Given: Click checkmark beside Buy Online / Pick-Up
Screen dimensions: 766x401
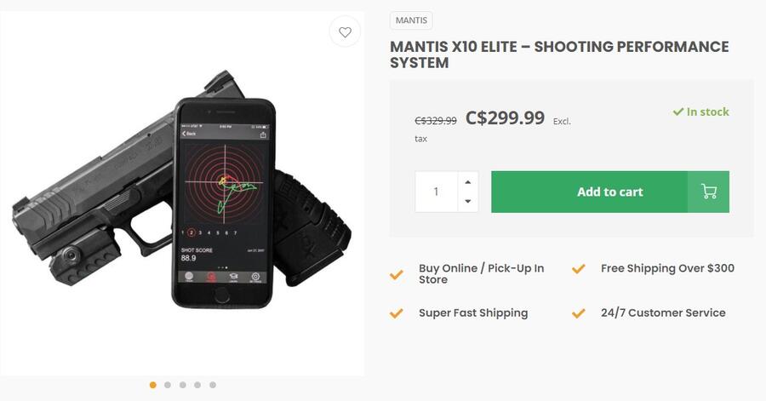Looking at the screenshot, I should 396,274.
